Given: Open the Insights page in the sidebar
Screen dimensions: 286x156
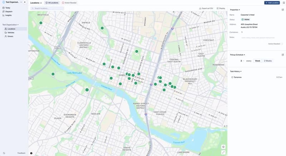Looking at the screenshot, I should (8, 15).
